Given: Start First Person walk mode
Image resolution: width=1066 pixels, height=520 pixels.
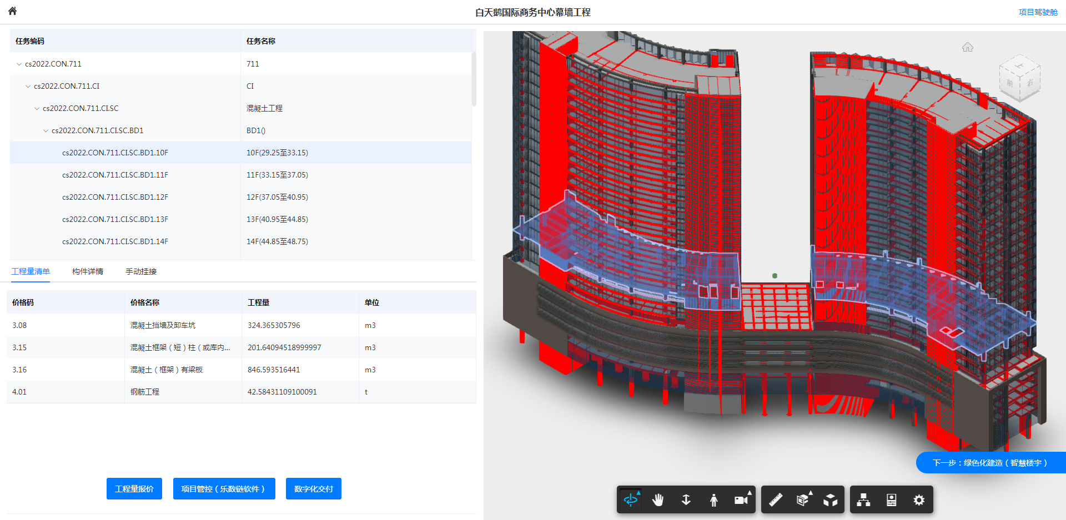Looking at the screenshot, I should coord(713,500).
